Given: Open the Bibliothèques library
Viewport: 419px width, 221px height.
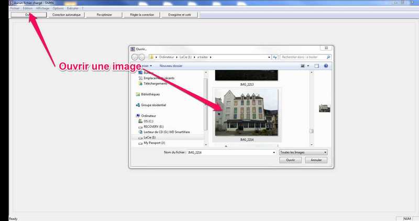Looking at the screenshot, I should pos(150,94).
